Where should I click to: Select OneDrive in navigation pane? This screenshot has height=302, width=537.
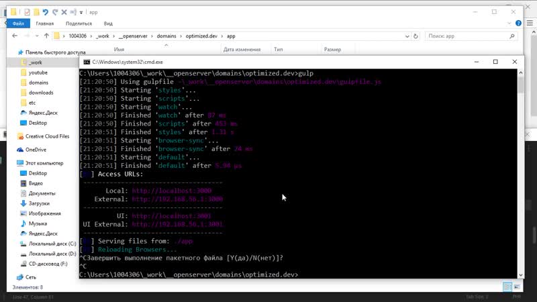(36, 150)
